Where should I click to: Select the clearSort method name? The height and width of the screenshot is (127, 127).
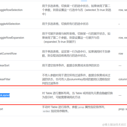pyautogui.click(x=4, y=65)
